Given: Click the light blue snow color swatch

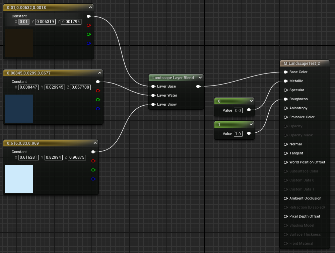Looking at the screenshot, I should (x=19, y=178).
